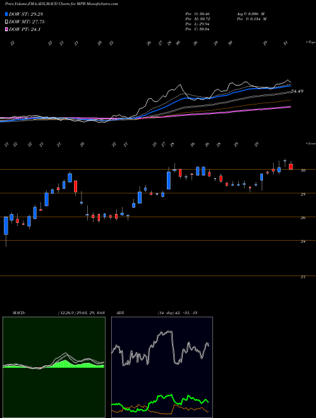Click the ADX (14 day) parameter values

177,312
